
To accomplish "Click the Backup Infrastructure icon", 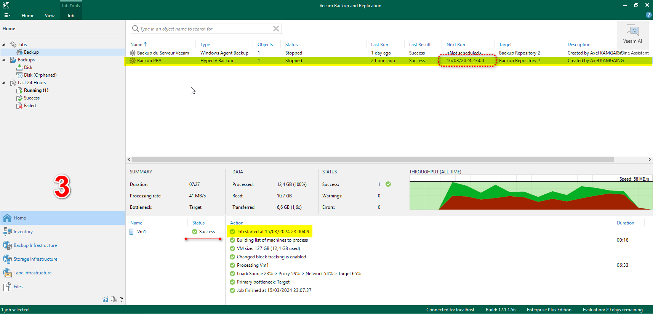I will click(x=7, y=245).
